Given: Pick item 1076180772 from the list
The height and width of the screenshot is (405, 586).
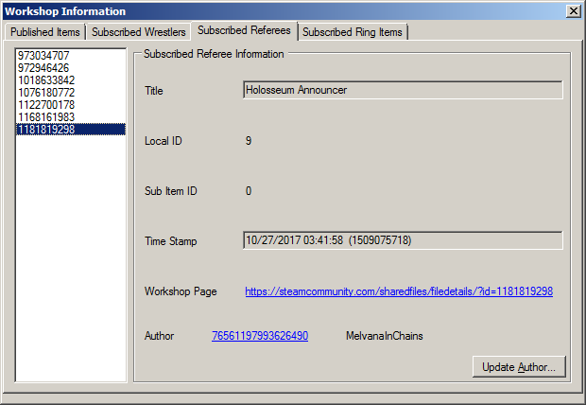Looking at the screenshot, I should tap(46, 93).
